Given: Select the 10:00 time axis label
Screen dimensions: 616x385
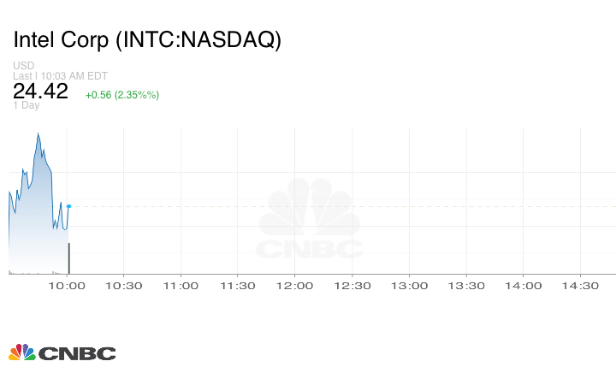Looking at the screenshot, I should (68, 287).
